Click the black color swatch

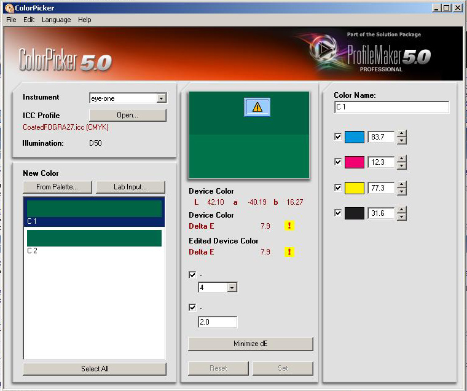coord(355,213)
